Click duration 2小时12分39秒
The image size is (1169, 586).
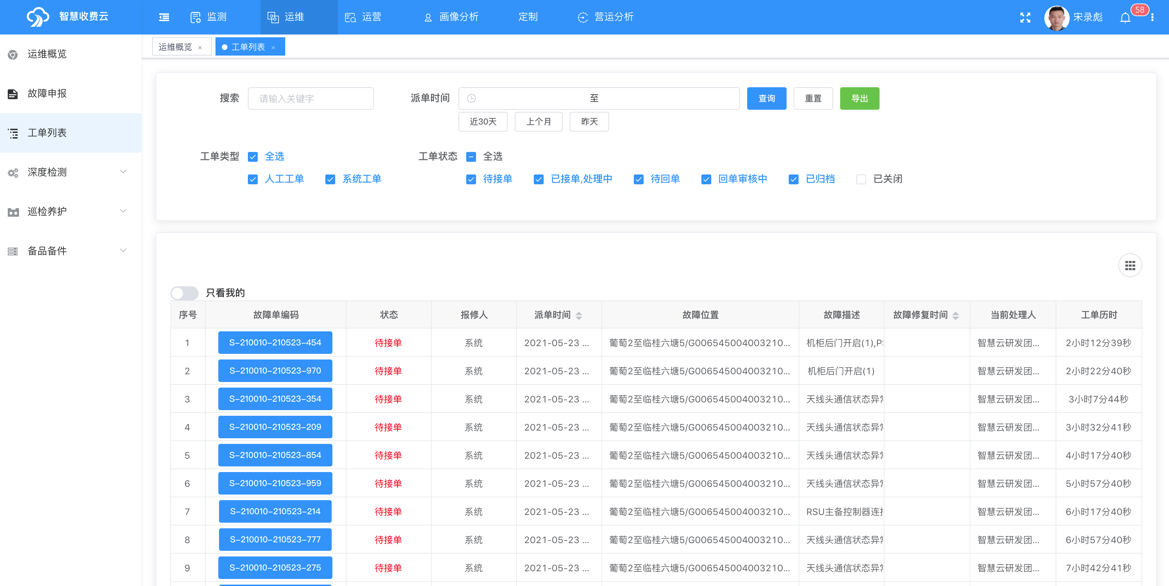(x=1098, y=343)
